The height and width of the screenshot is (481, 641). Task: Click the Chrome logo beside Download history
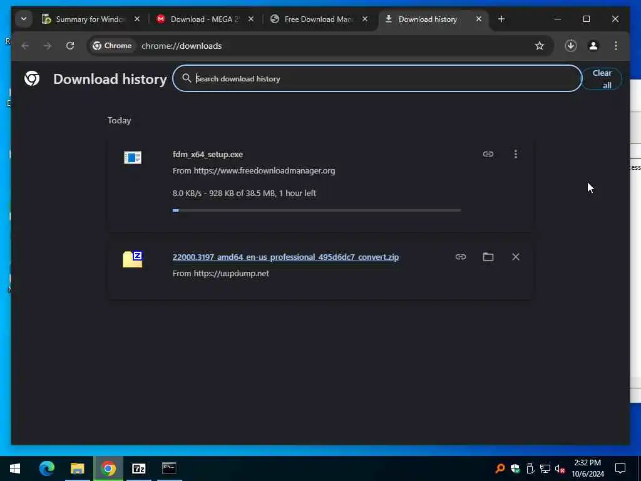tap(32, 78)
